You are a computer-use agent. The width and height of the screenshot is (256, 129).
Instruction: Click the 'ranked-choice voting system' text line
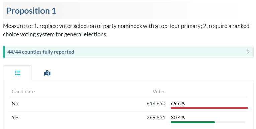click(x=55, y=34)
